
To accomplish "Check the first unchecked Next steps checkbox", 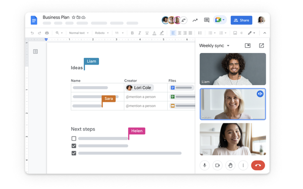I will pyautogui.click(x=74, y=139).
